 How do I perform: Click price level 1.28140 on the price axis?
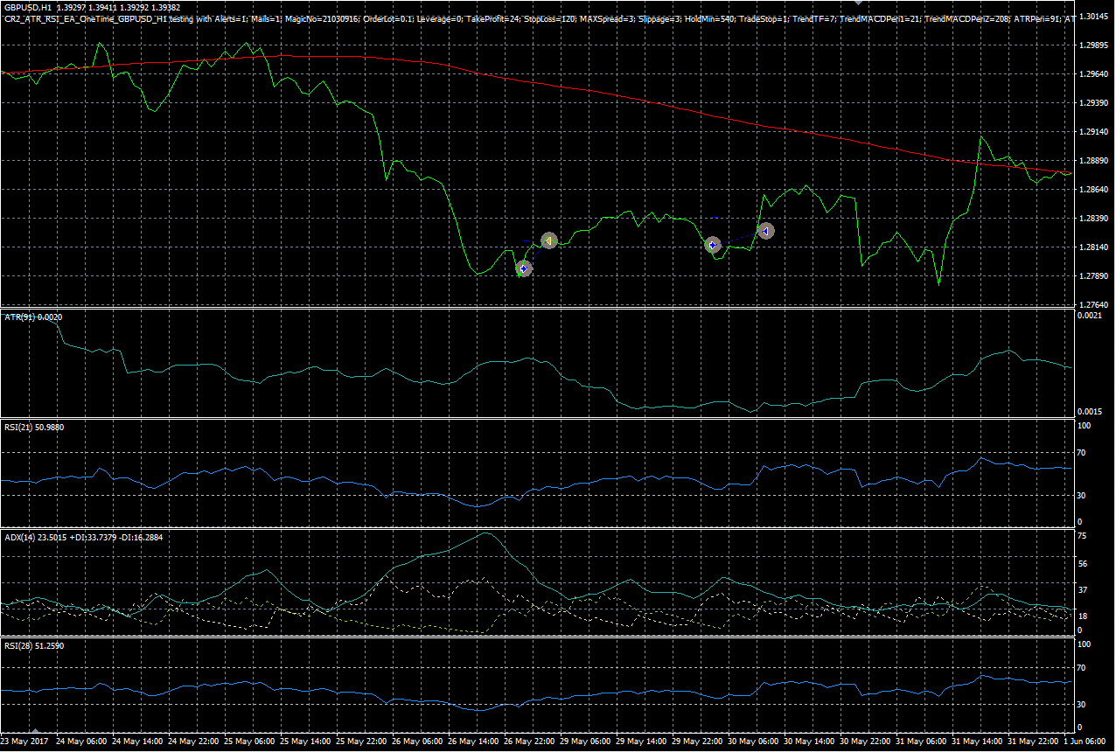1094,247
